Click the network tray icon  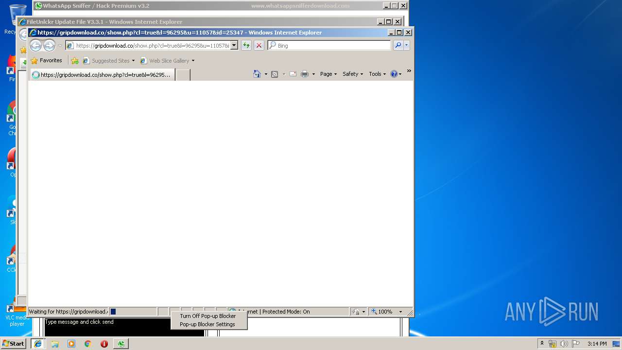(553, 344)
